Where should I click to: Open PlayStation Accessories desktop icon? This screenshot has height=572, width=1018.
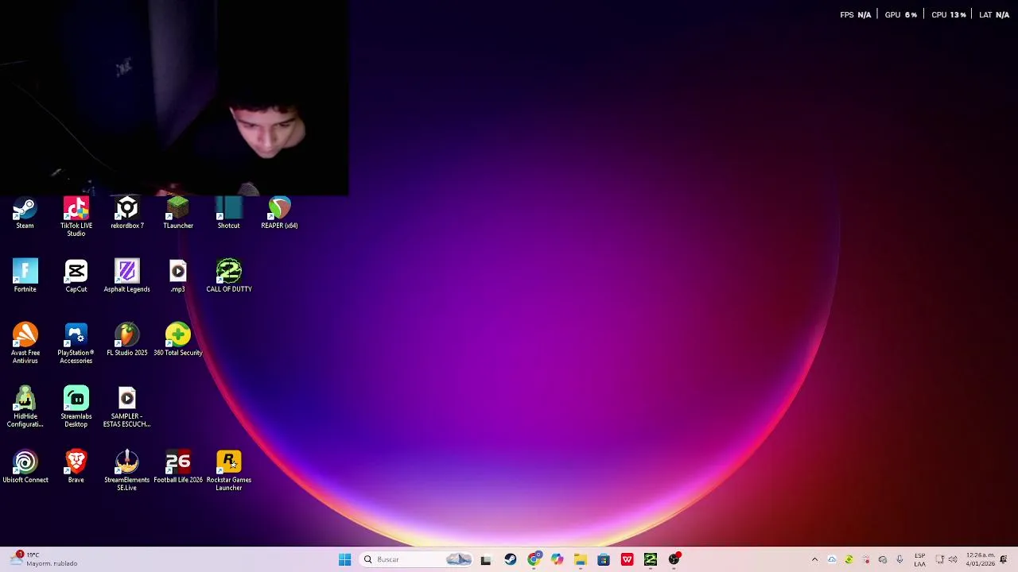point(76,343)
